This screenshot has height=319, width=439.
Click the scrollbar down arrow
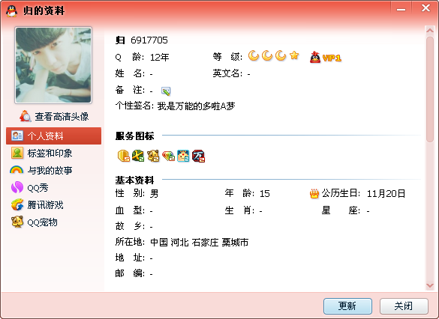(x=430, y=285)
